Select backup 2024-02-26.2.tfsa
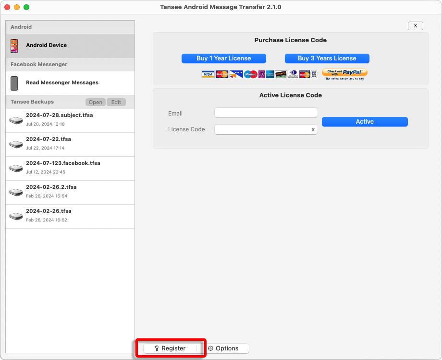Screen dimensions: 442x360 pos(70,192)
